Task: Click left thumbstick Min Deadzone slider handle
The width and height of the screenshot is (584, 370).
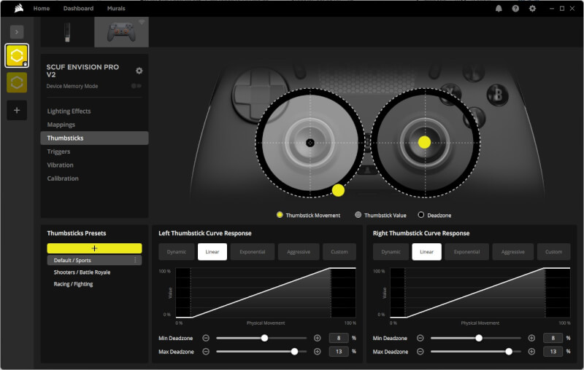Action: (264, 338)
